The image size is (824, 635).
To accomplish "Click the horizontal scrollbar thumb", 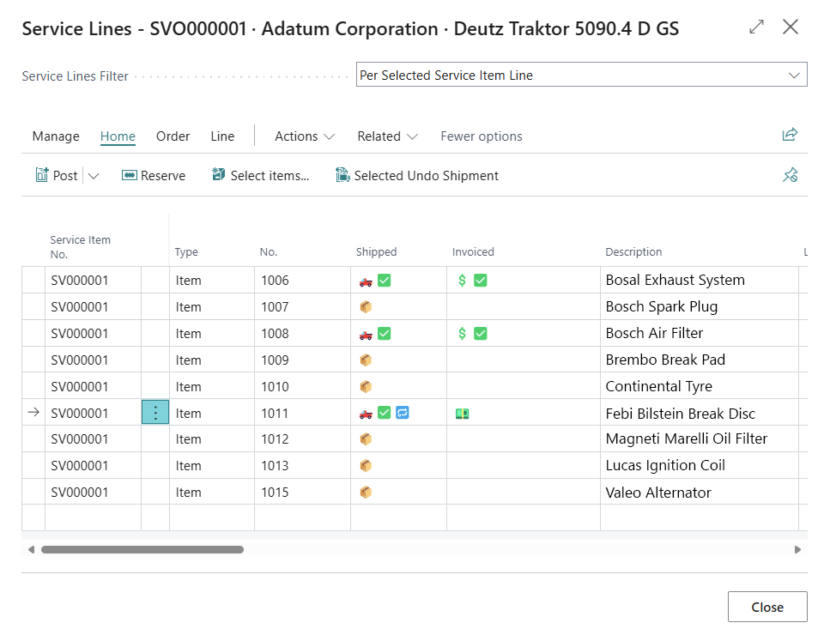I will (142, 549).
